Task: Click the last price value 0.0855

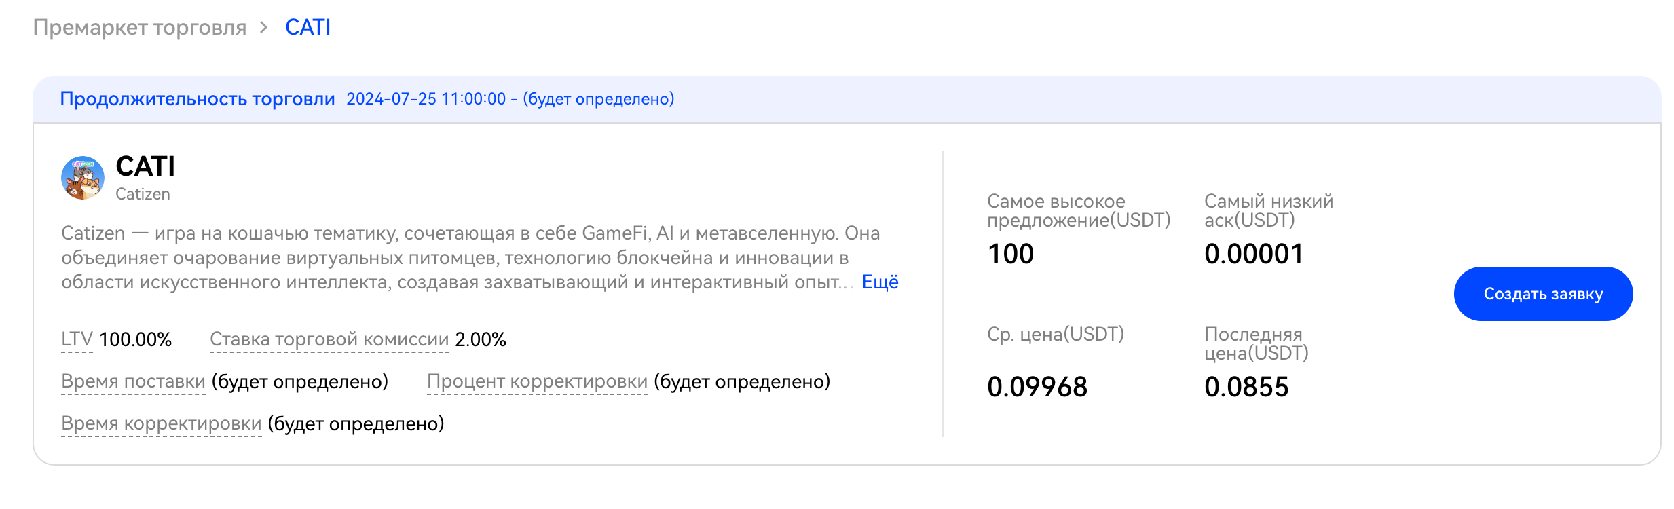Action: 1246,387
